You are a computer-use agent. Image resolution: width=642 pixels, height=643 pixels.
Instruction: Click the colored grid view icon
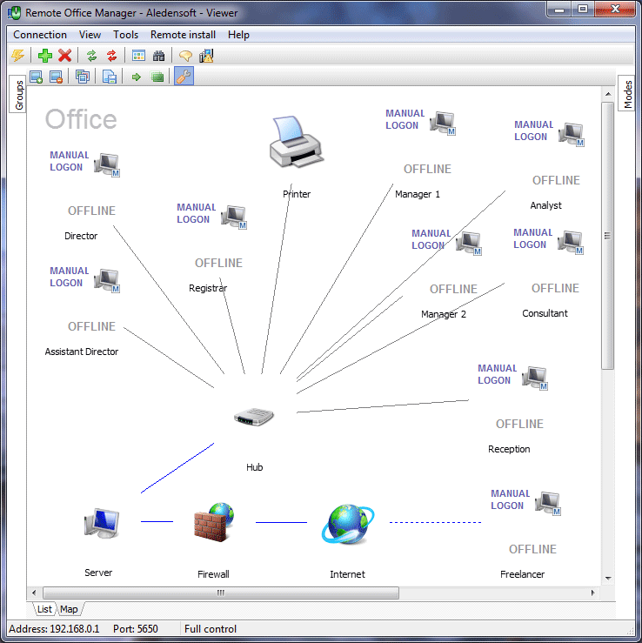pos(138,56)
